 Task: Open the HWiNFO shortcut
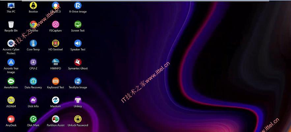(x=55, y=62)
